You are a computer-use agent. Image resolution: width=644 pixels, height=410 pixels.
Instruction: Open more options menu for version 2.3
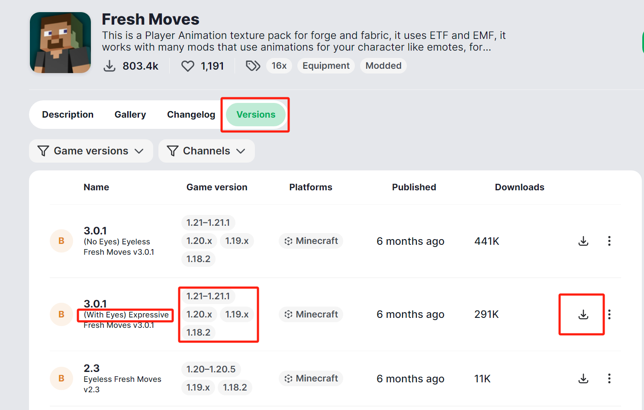[609, 379]
